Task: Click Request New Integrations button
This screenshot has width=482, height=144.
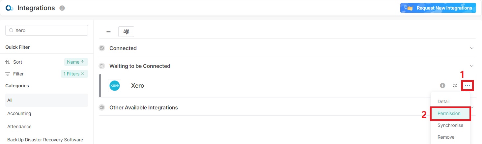Action: click(438, 8)
